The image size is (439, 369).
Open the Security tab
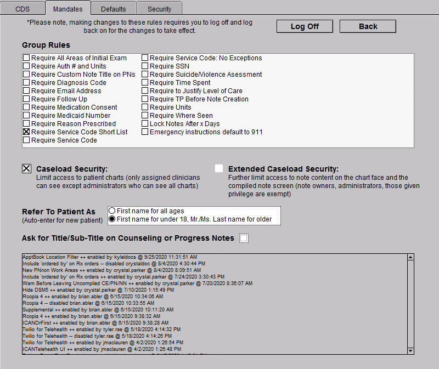[159, 9]
